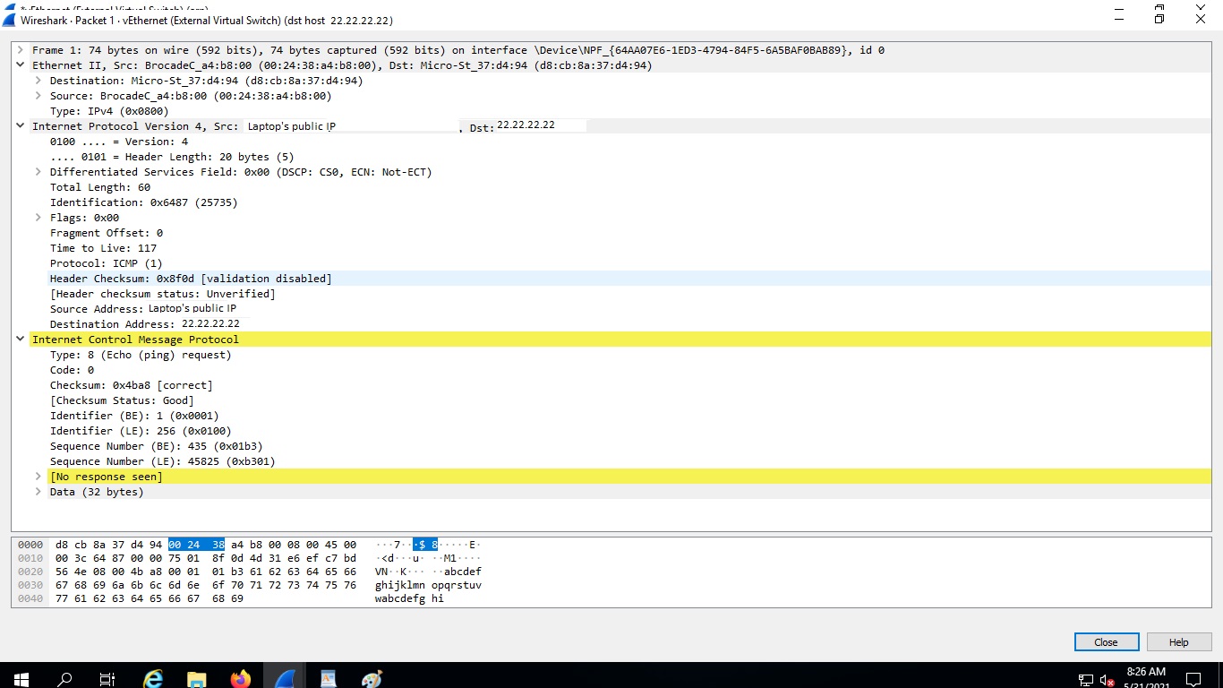1223x688 pixels.
Task: Open the Windows Start menu
Action: [x=21, y=679]
